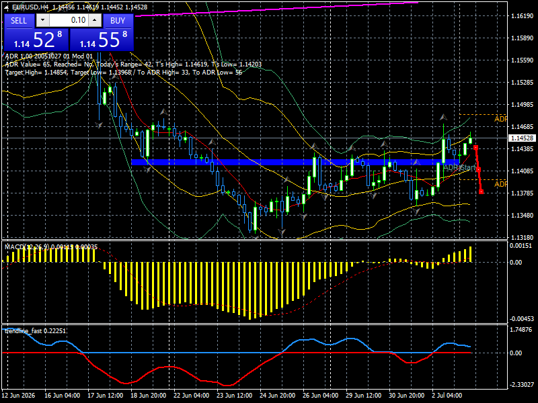Focus the 0.10 lot size field
The image size is (538, 403).
pos(69,20)
